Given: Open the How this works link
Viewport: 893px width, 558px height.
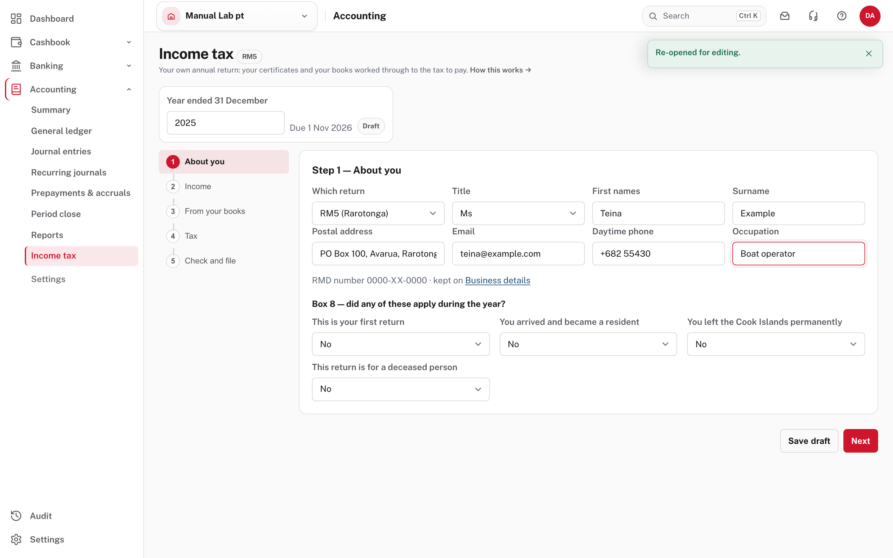Looking at the screenshot, I should coord(500,70).
